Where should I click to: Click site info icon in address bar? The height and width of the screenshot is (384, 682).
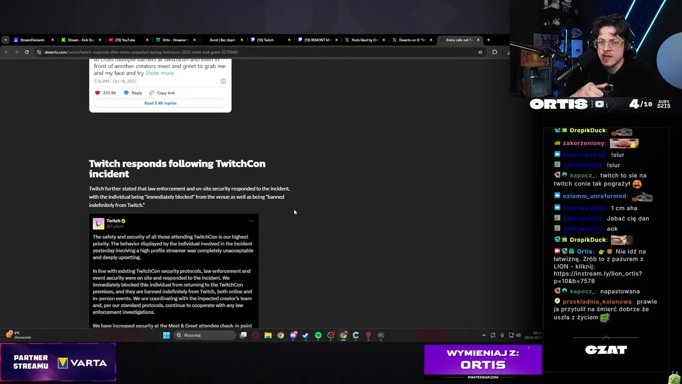pyautogui.click(x=39, y=52)
